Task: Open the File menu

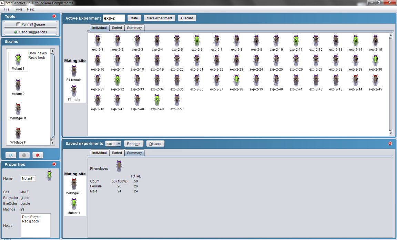Action: pos(7,9)
